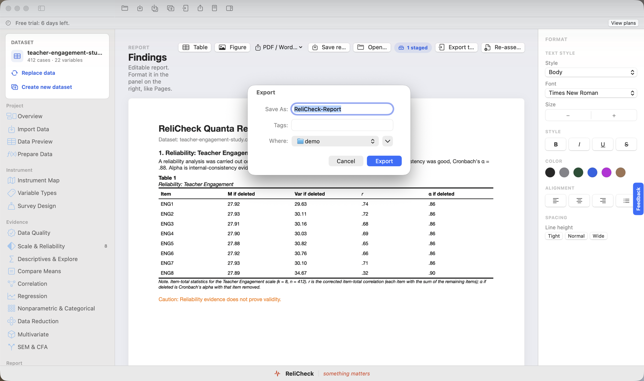Open Instrument Map section

pos(38,180)
